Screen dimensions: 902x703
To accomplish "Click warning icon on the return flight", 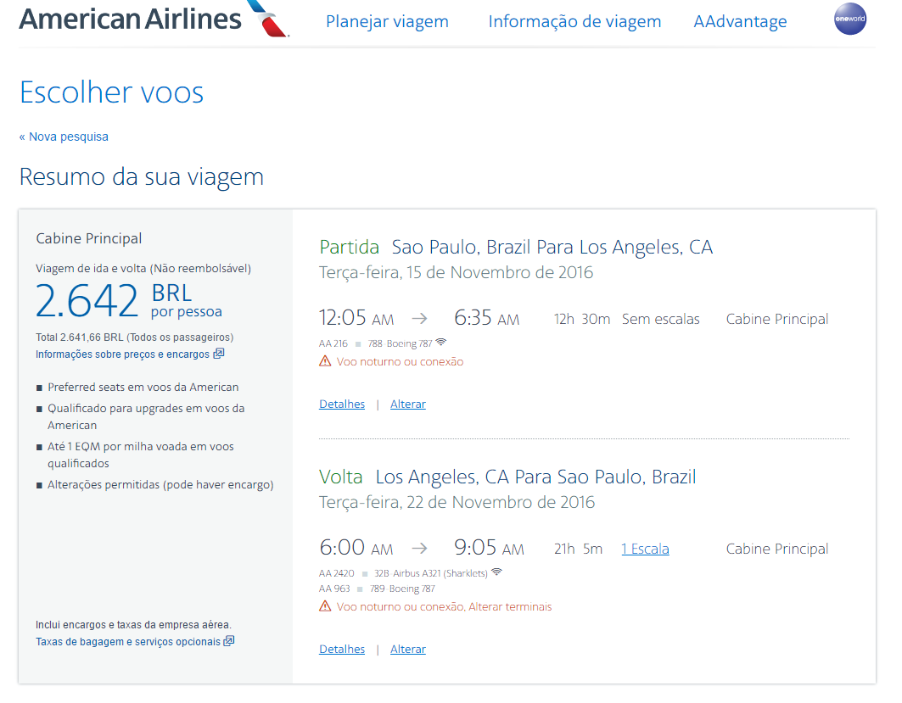I will [325, 606].
